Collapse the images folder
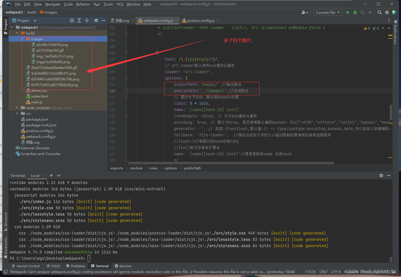The image size is (401, 277). 22,39
